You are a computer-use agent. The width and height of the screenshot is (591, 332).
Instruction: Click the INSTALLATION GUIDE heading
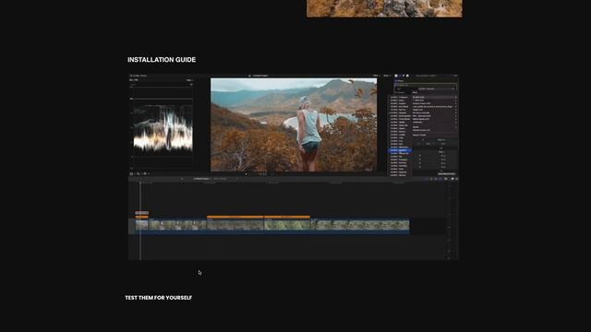click(162, 59)
